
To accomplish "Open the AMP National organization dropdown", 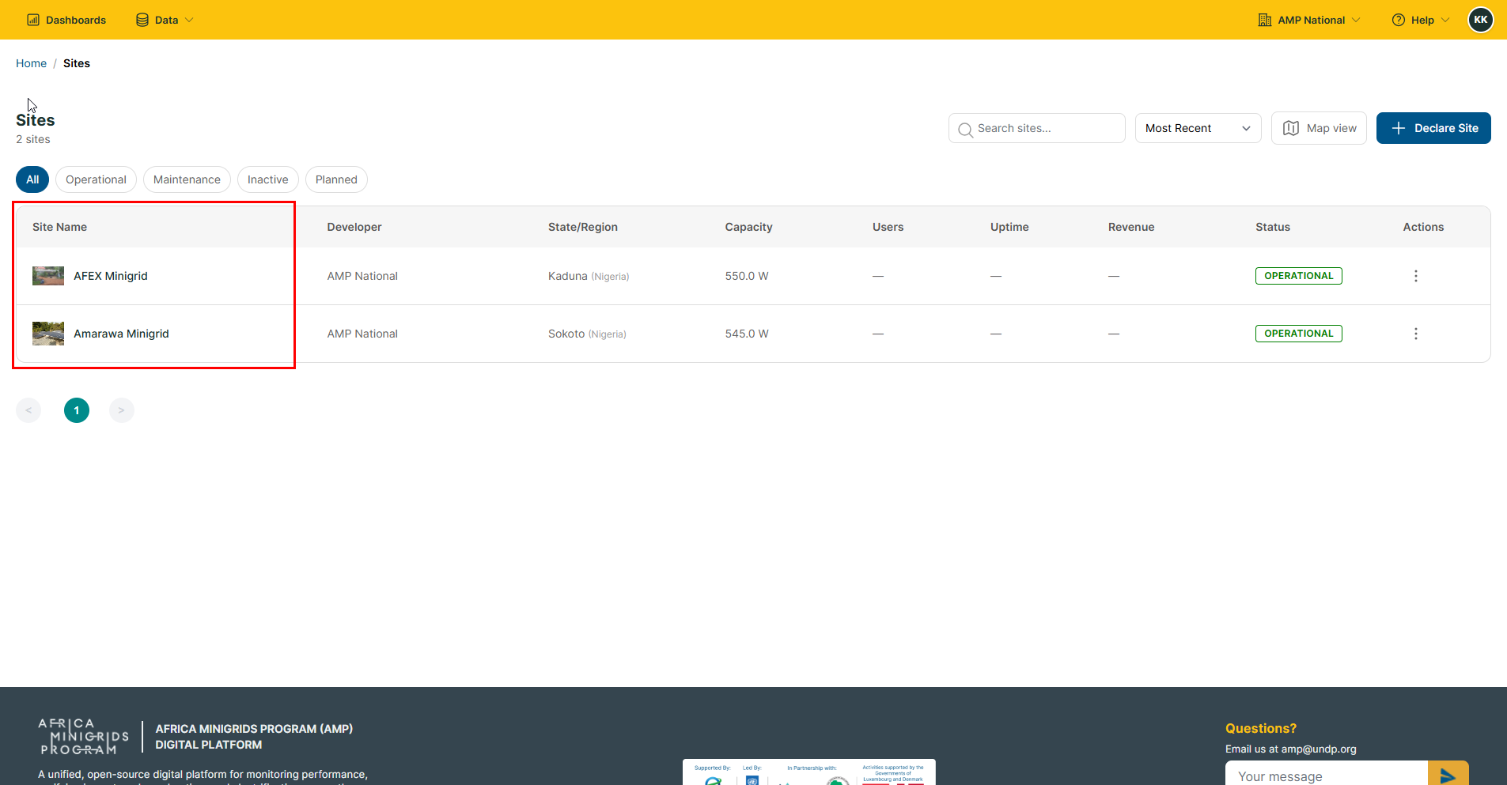I will coord(1309,20).
